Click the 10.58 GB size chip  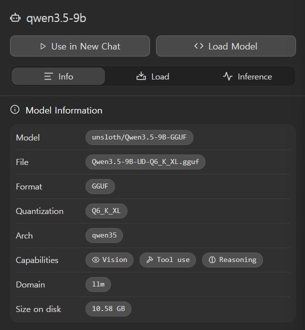click(x=108, y=309)
